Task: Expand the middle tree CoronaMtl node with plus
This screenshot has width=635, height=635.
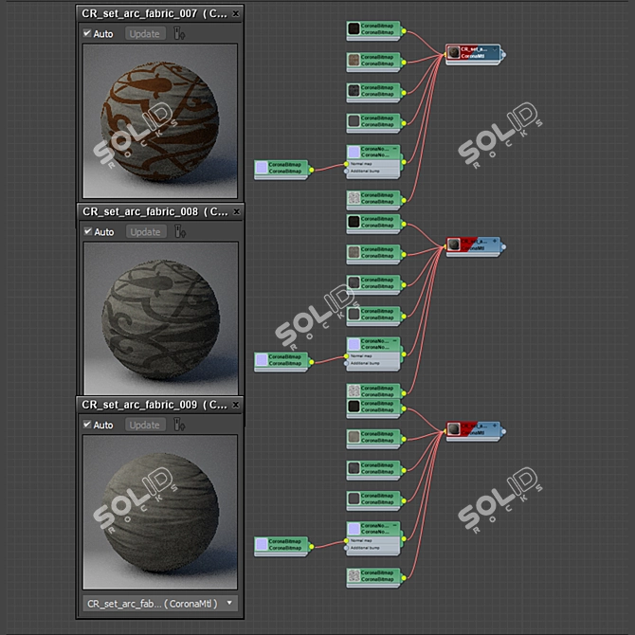Action: 495,242
